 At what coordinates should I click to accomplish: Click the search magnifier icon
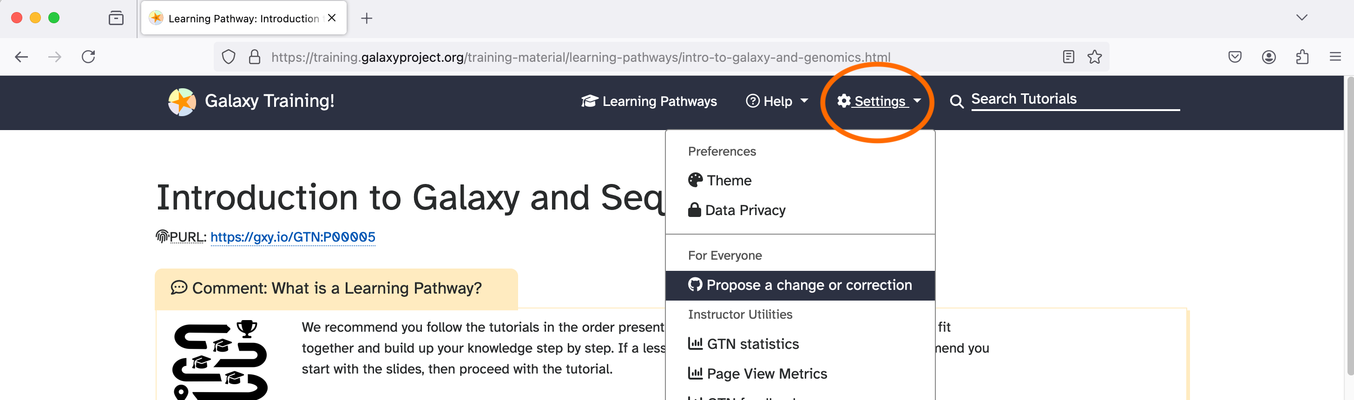[957, 101]
